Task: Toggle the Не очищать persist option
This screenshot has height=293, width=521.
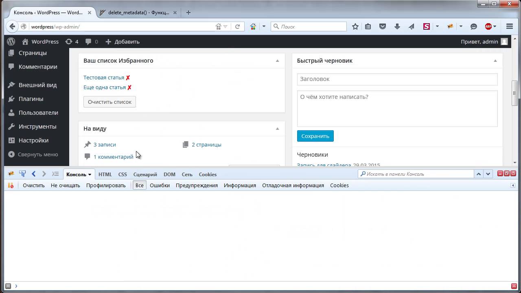Action: [x=65, y=185]
